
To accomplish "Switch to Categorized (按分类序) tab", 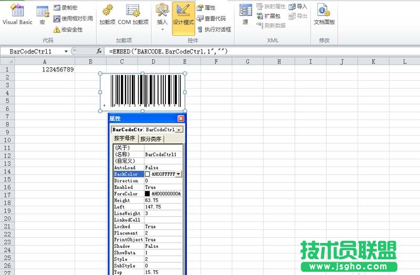I will pyautogui.click(x=151, y=139).
